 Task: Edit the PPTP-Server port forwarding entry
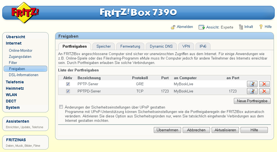coord(252,84)
